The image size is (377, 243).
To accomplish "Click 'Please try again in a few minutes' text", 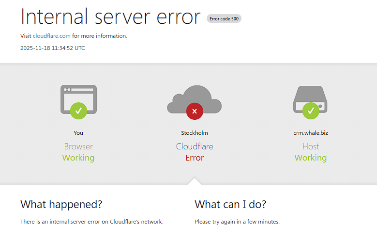I will (x=237, y=222).
